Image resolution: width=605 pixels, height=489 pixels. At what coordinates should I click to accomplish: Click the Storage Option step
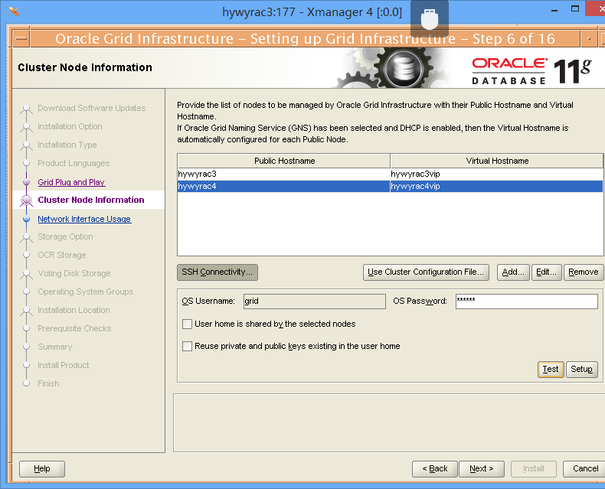pyautogui.click(x=65, y=236)
